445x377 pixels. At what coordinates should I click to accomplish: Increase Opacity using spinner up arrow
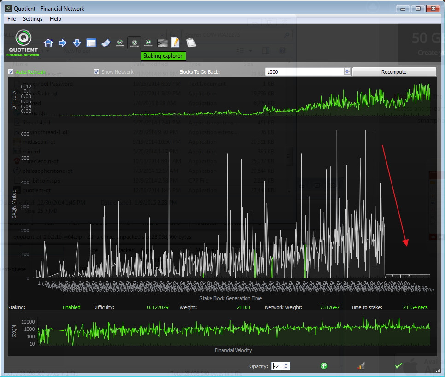[287, 364]
